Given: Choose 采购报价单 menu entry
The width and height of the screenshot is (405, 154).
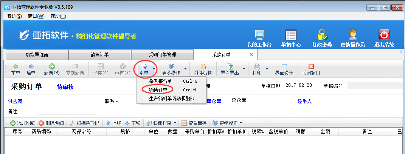Looking at the screenshot, I should point(160,81).
